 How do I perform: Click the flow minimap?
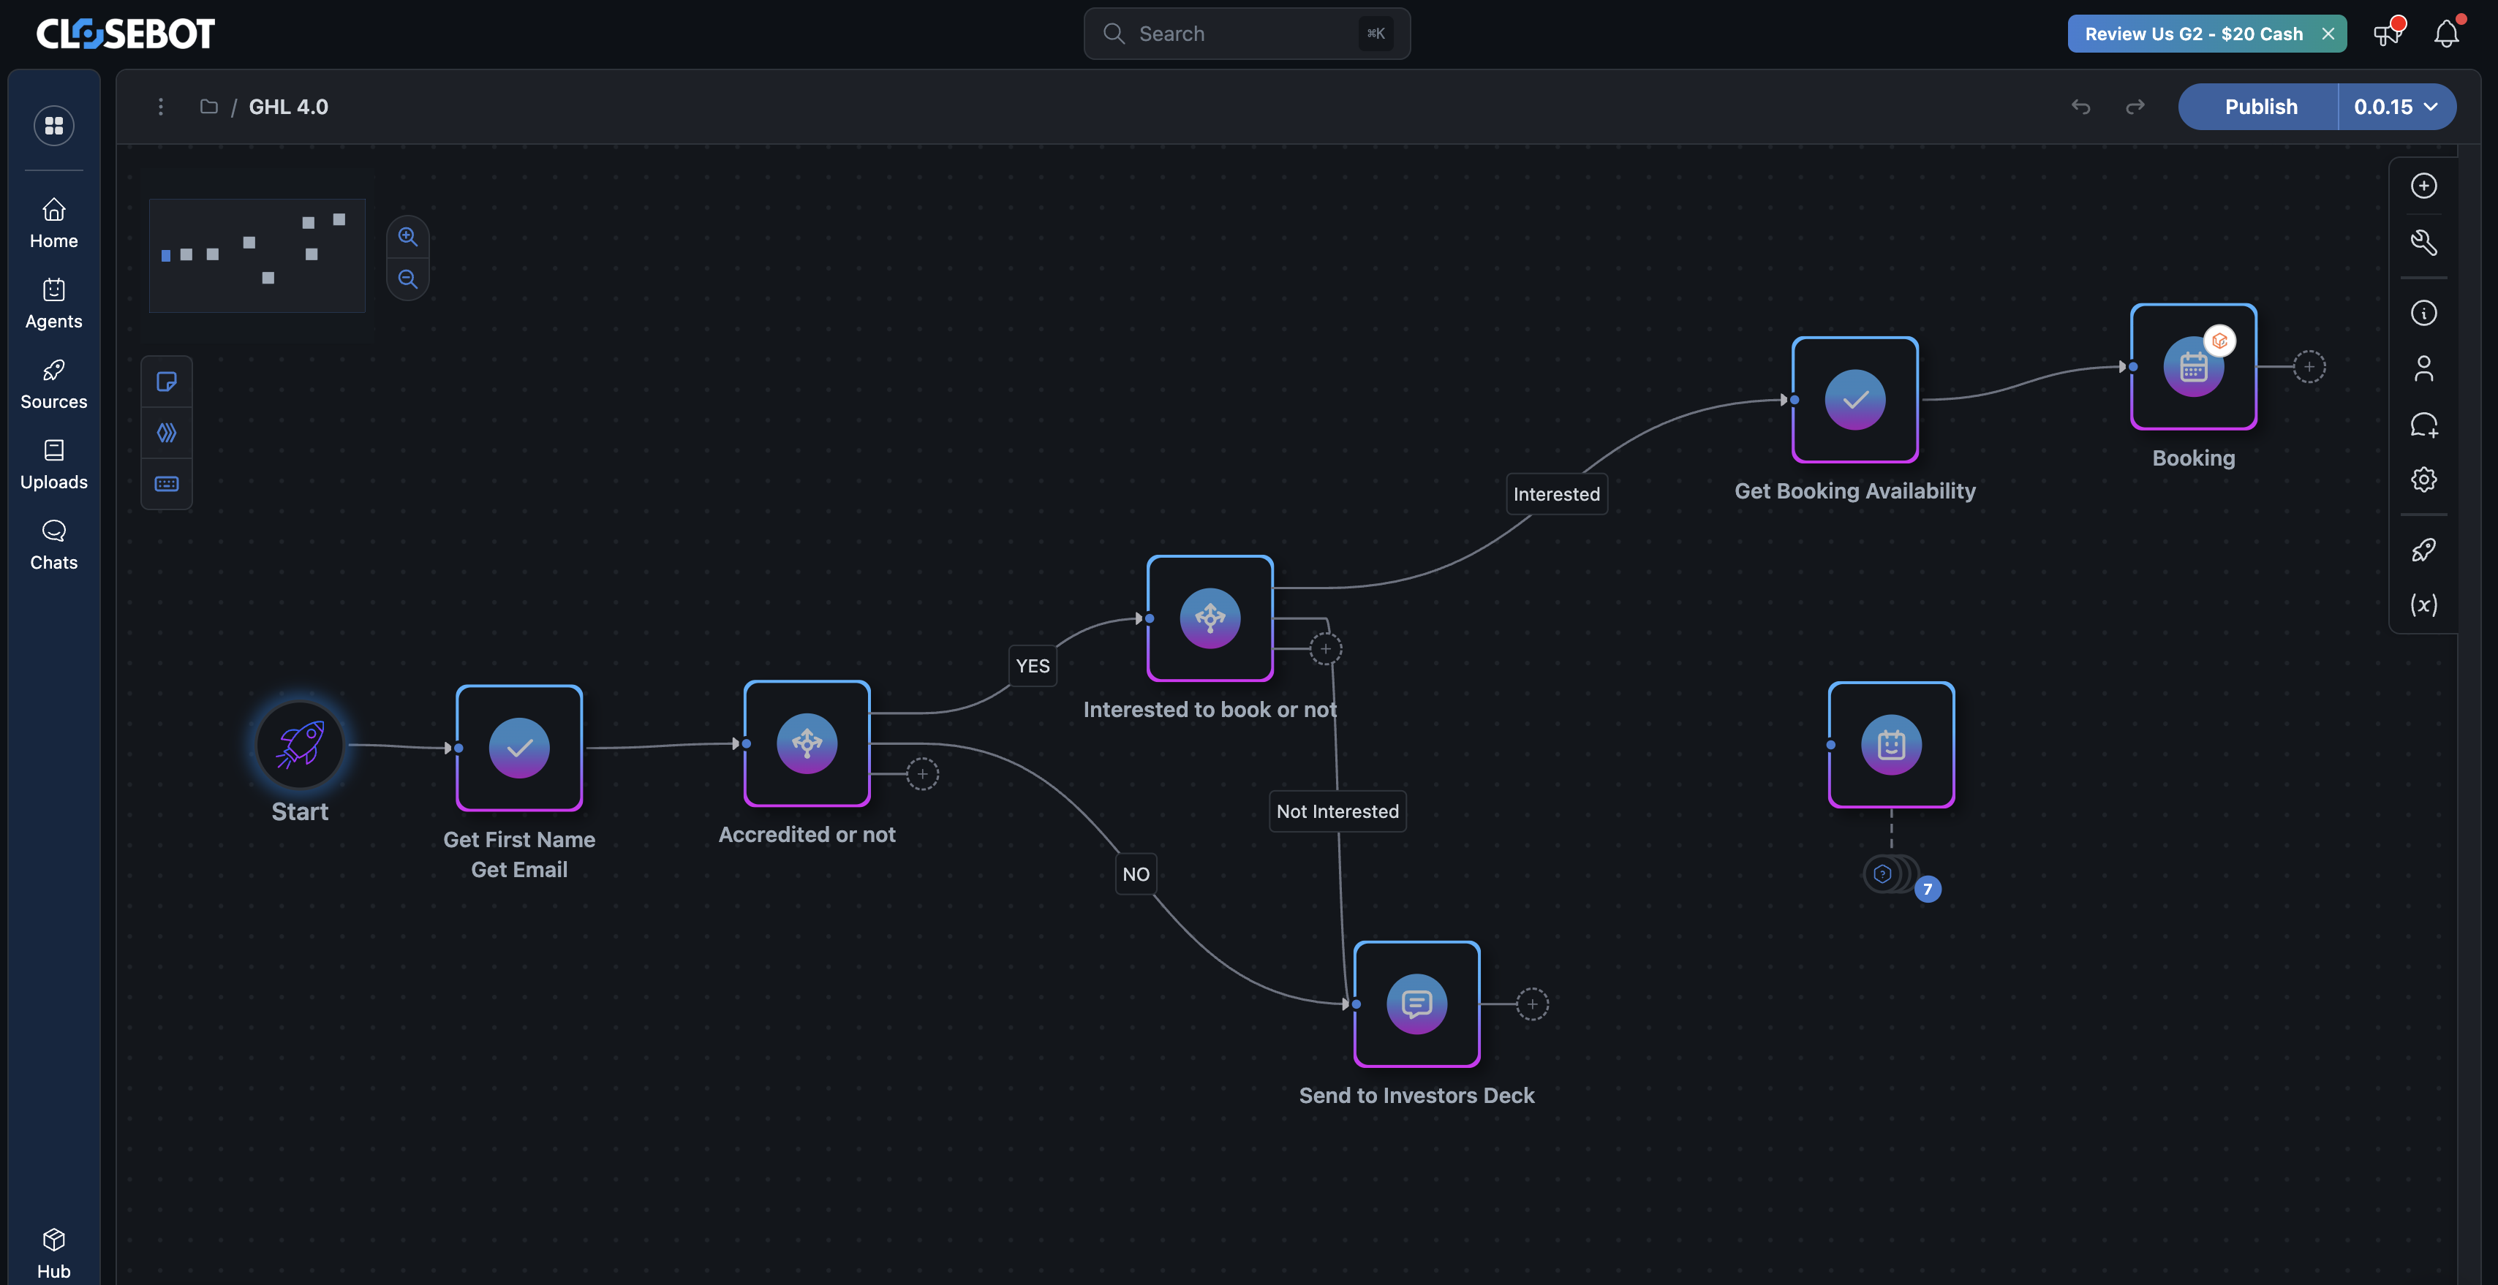(257, 255)
